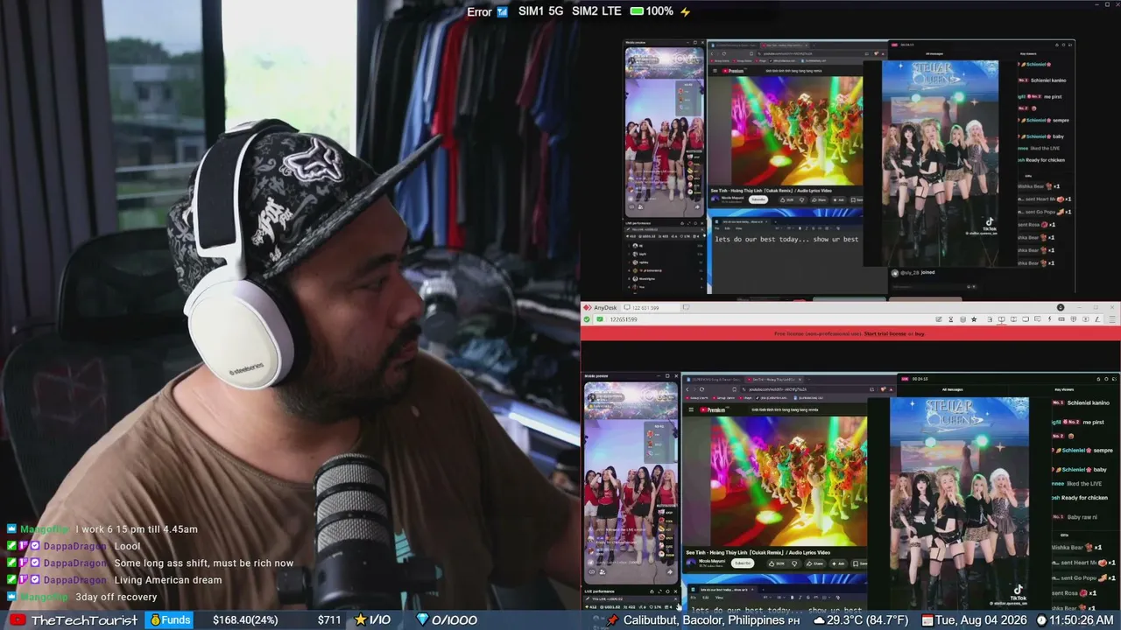Switch to All messages tab in TikTok chat
Screen dimensions: 1121x630
[x=953, y=389]
